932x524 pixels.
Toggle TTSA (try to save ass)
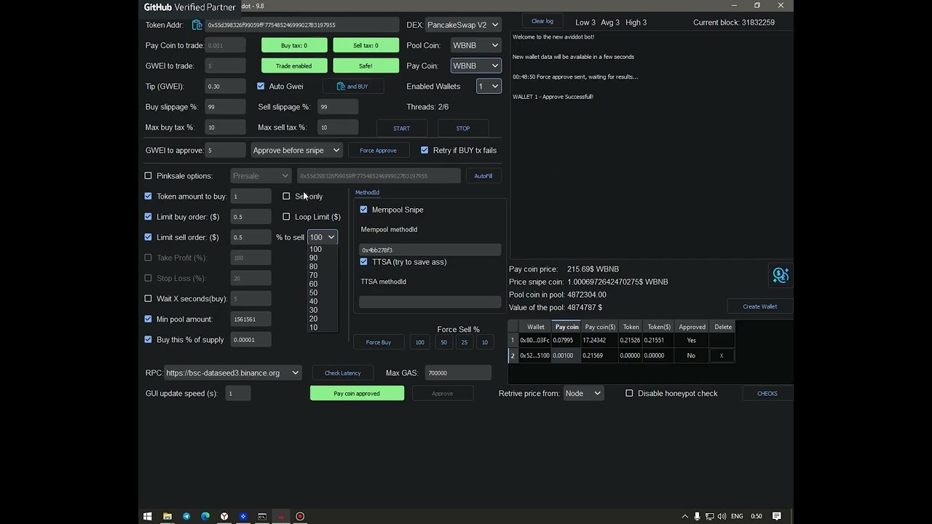point(363,261)
